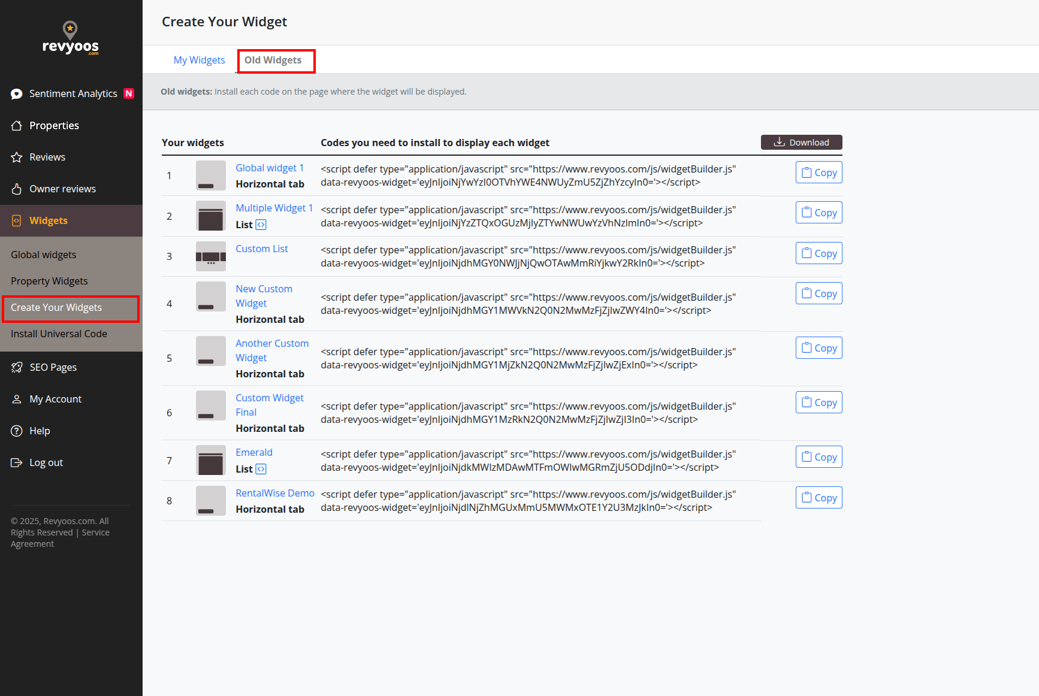Image resolution: width=1039 pixels, height=696 pixels.
Task: Click the Reviews star icon
Action: click(x=17, y=158)
